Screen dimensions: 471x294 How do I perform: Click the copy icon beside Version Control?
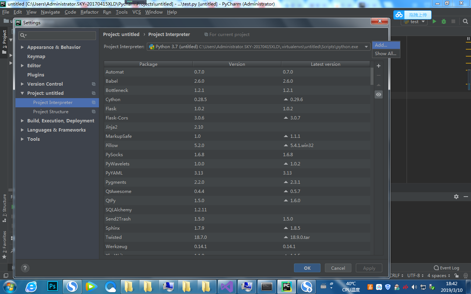click(x=93, y=84)
